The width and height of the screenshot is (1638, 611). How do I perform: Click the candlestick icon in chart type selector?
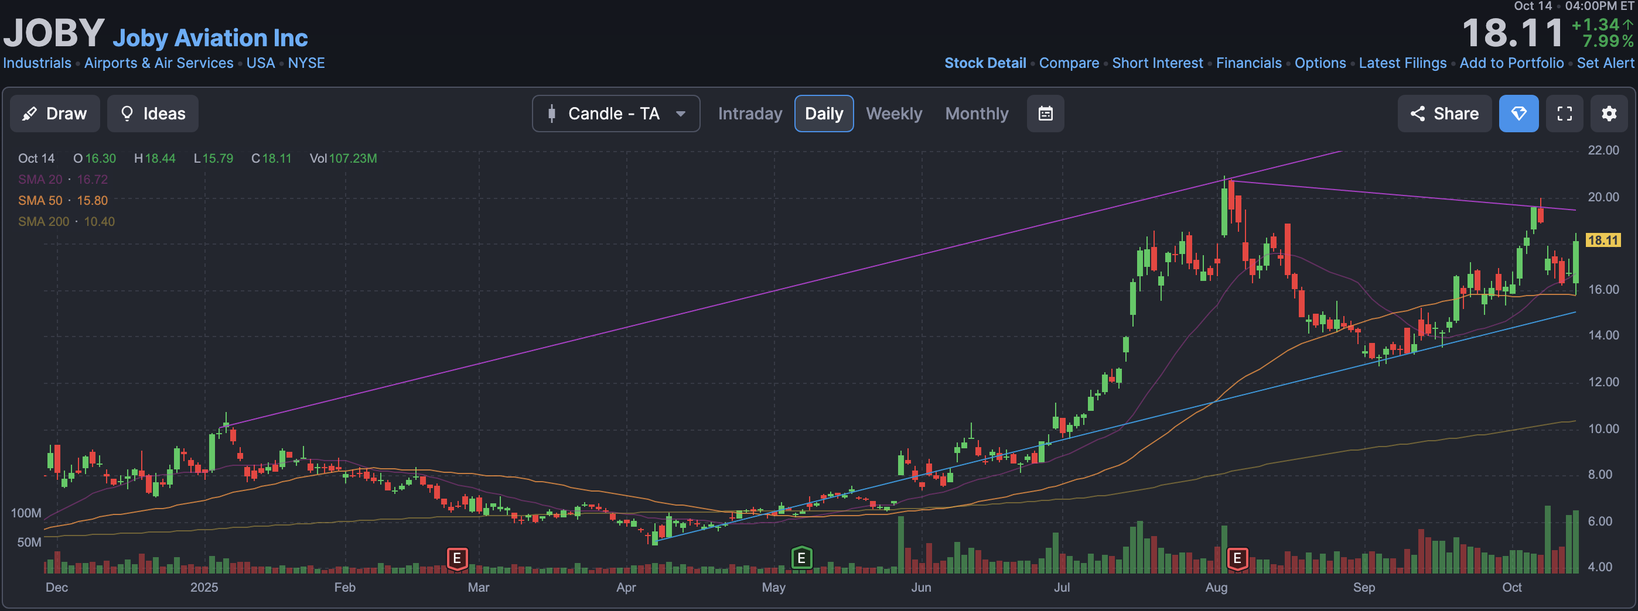pos(551,114)
